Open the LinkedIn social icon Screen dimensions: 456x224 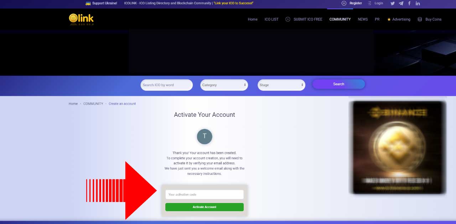tap(418, 3)
